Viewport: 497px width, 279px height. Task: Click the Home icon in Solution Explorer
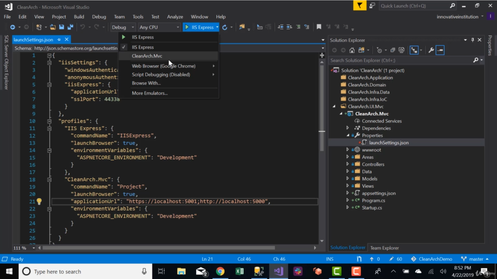click(x=352, y=50)
